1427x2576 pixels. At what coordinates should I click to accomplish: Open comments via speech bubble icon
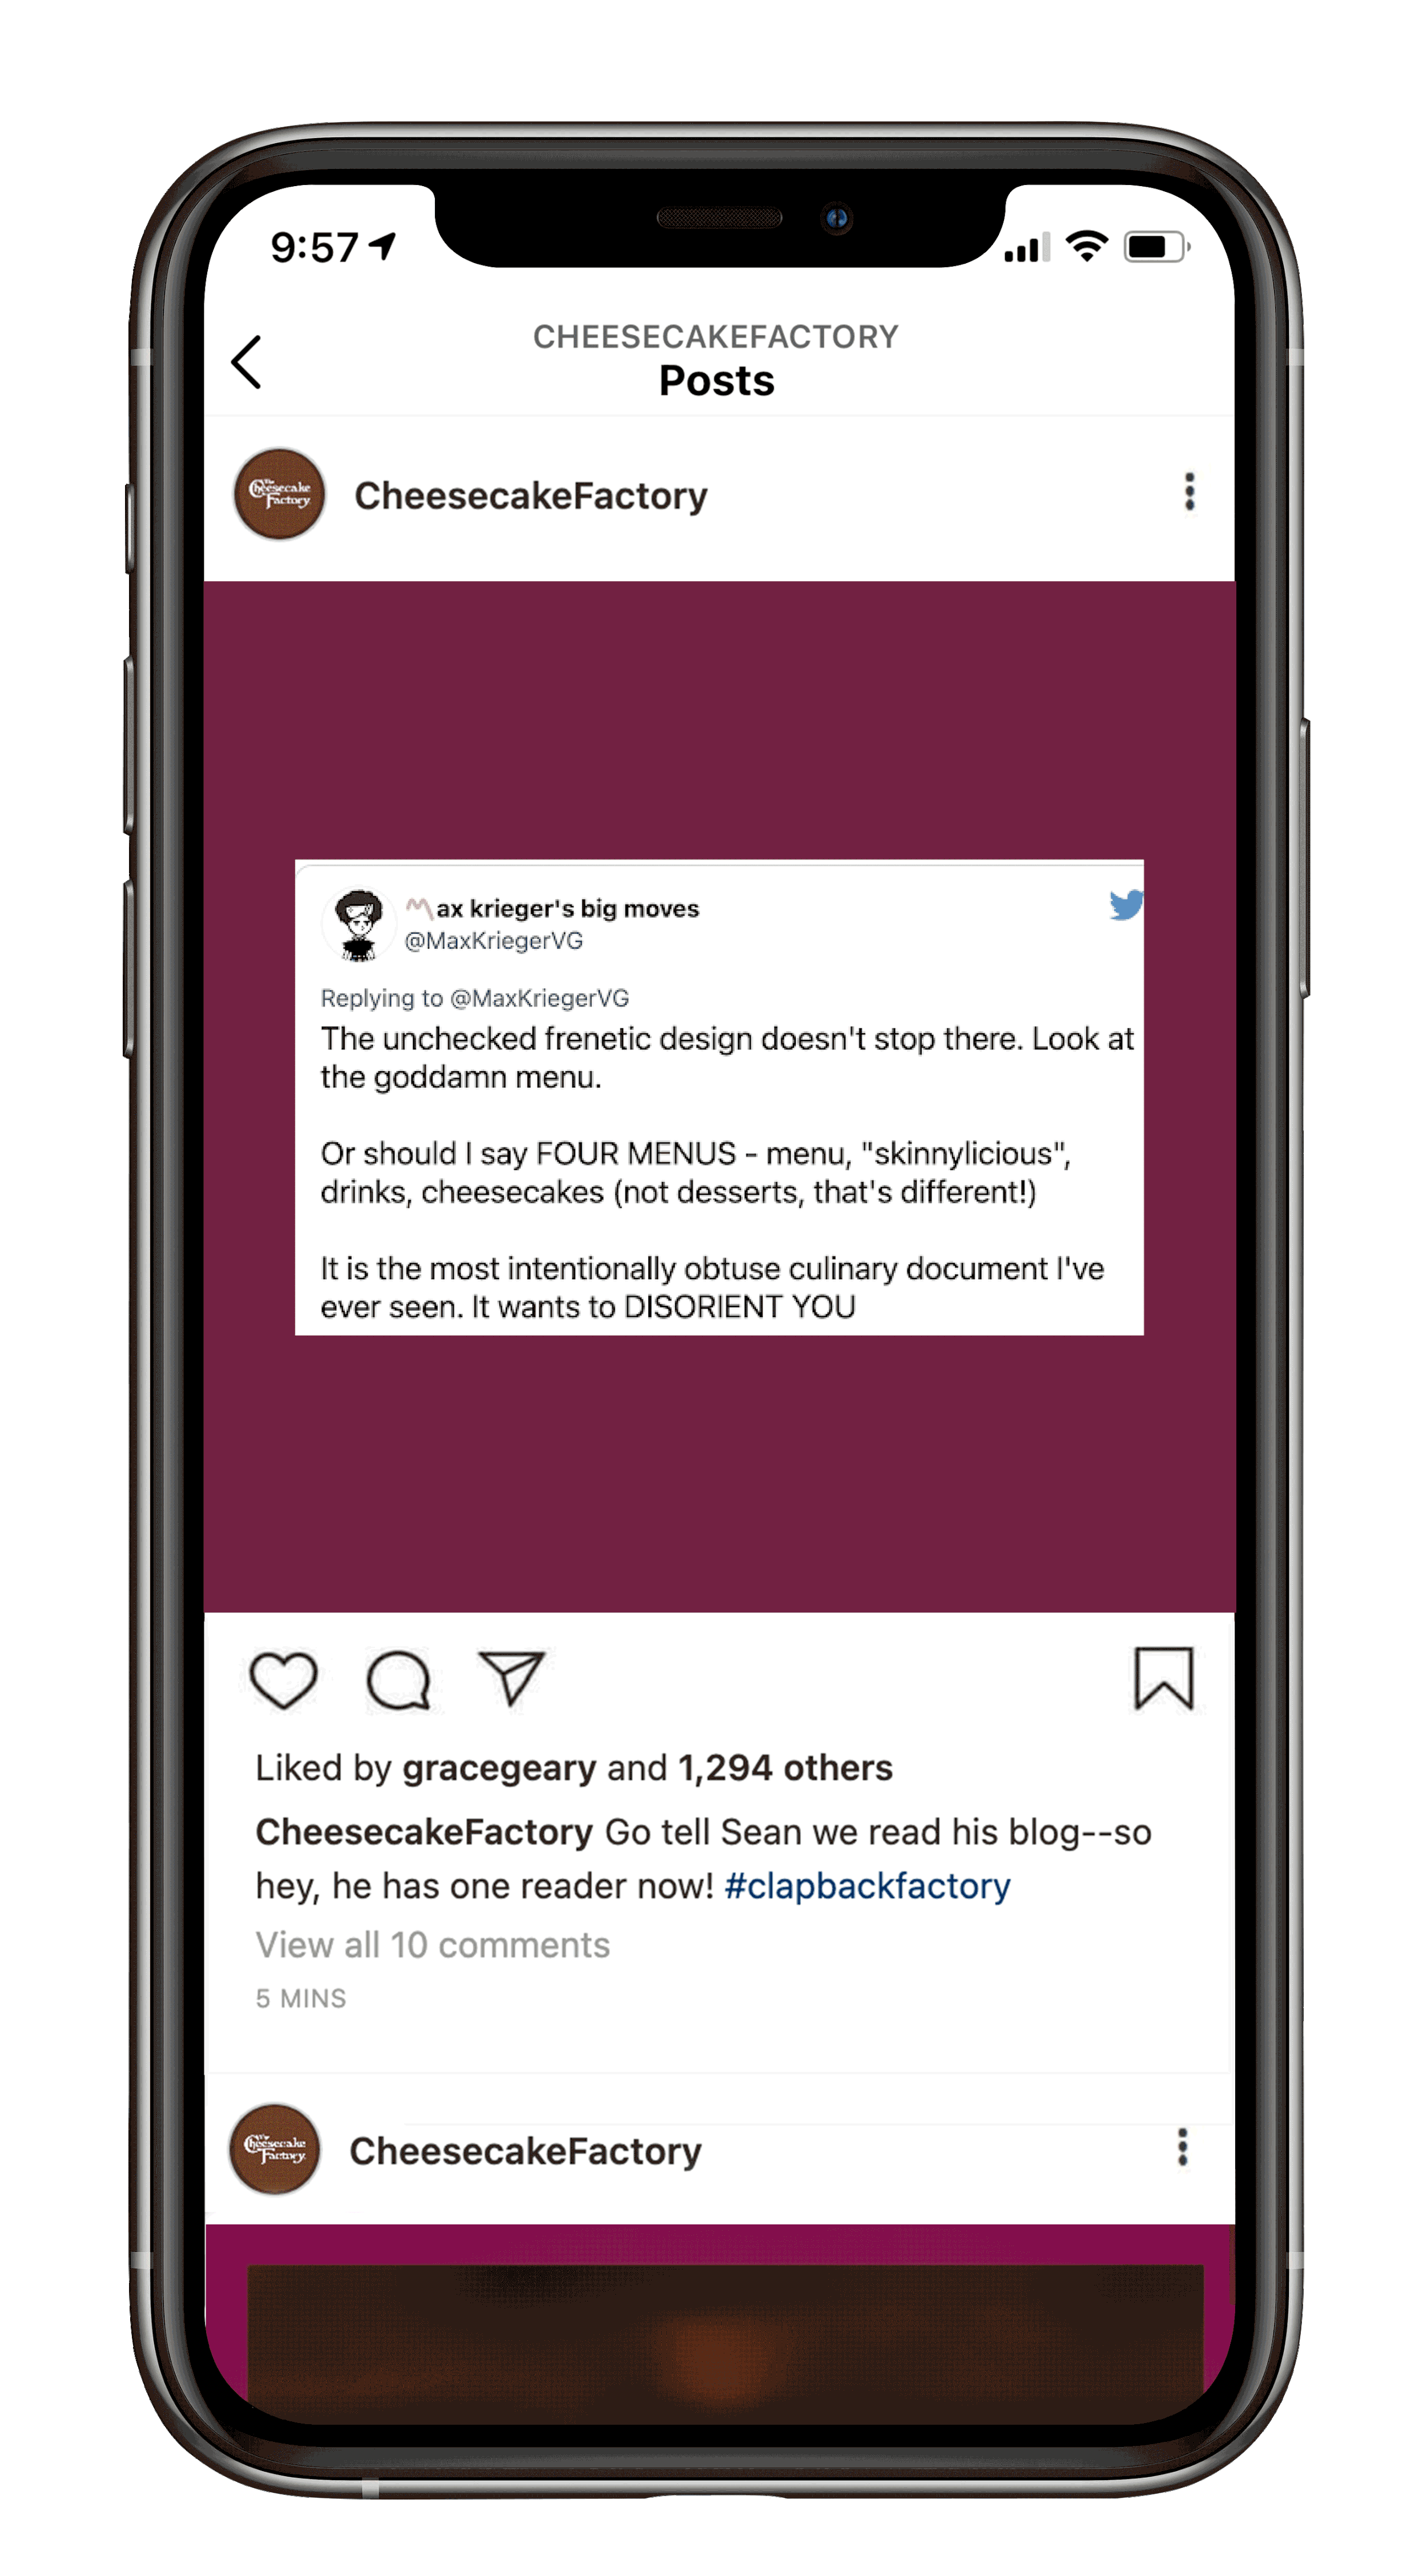pos(398,1679)
